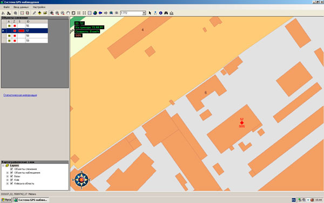Click the blue identify info icon
324x203 pixels.
tap(161, 13)
